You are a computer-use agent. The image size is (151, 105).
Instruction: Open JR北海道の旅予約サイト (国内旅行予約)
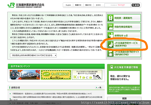[x=124, y=54]
